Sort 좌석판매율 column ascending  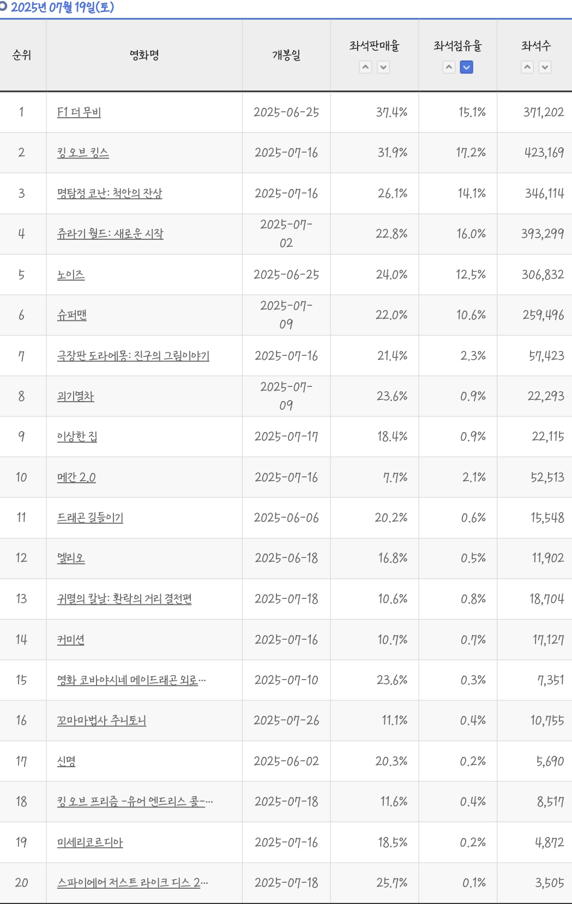tap(366, 67)
